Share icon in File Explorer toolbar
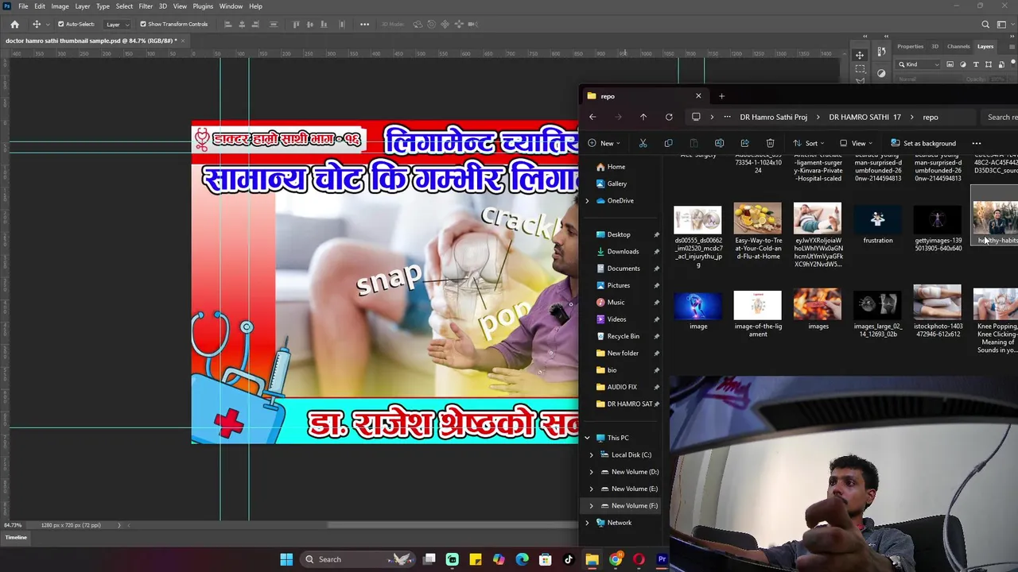The image size is (1018, 572). pos(744,144)
